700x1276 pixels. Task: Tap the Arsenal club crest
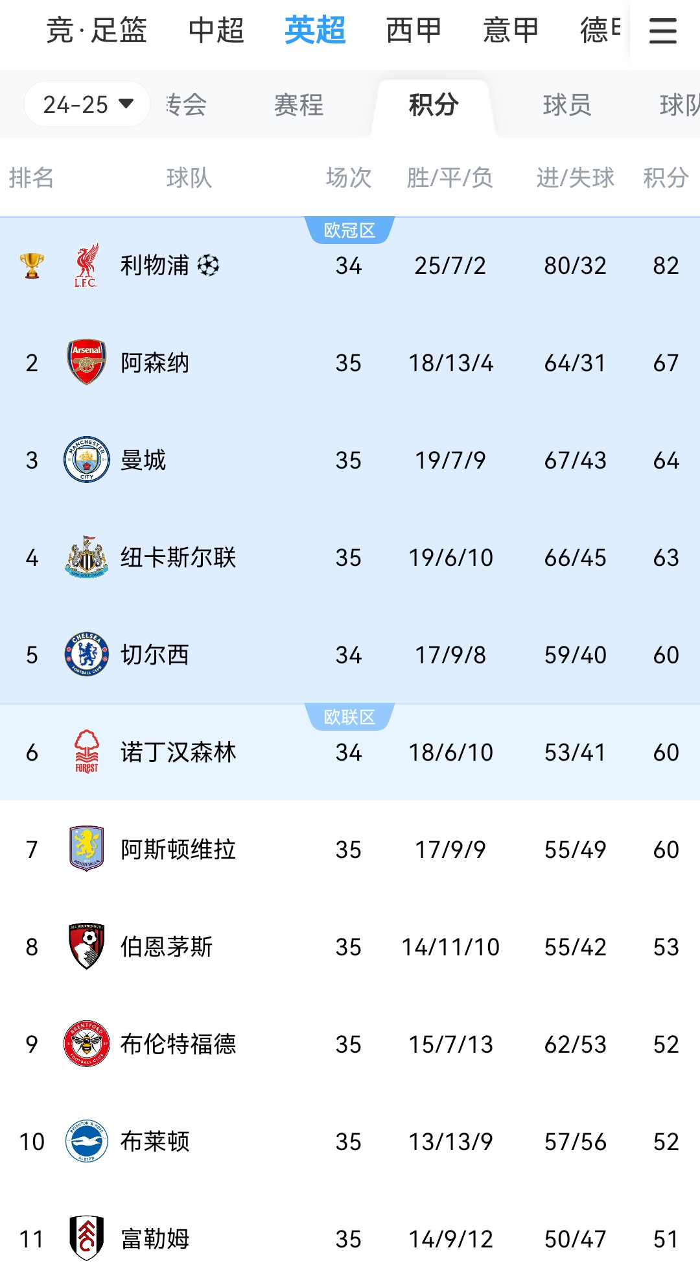(86, 362)
